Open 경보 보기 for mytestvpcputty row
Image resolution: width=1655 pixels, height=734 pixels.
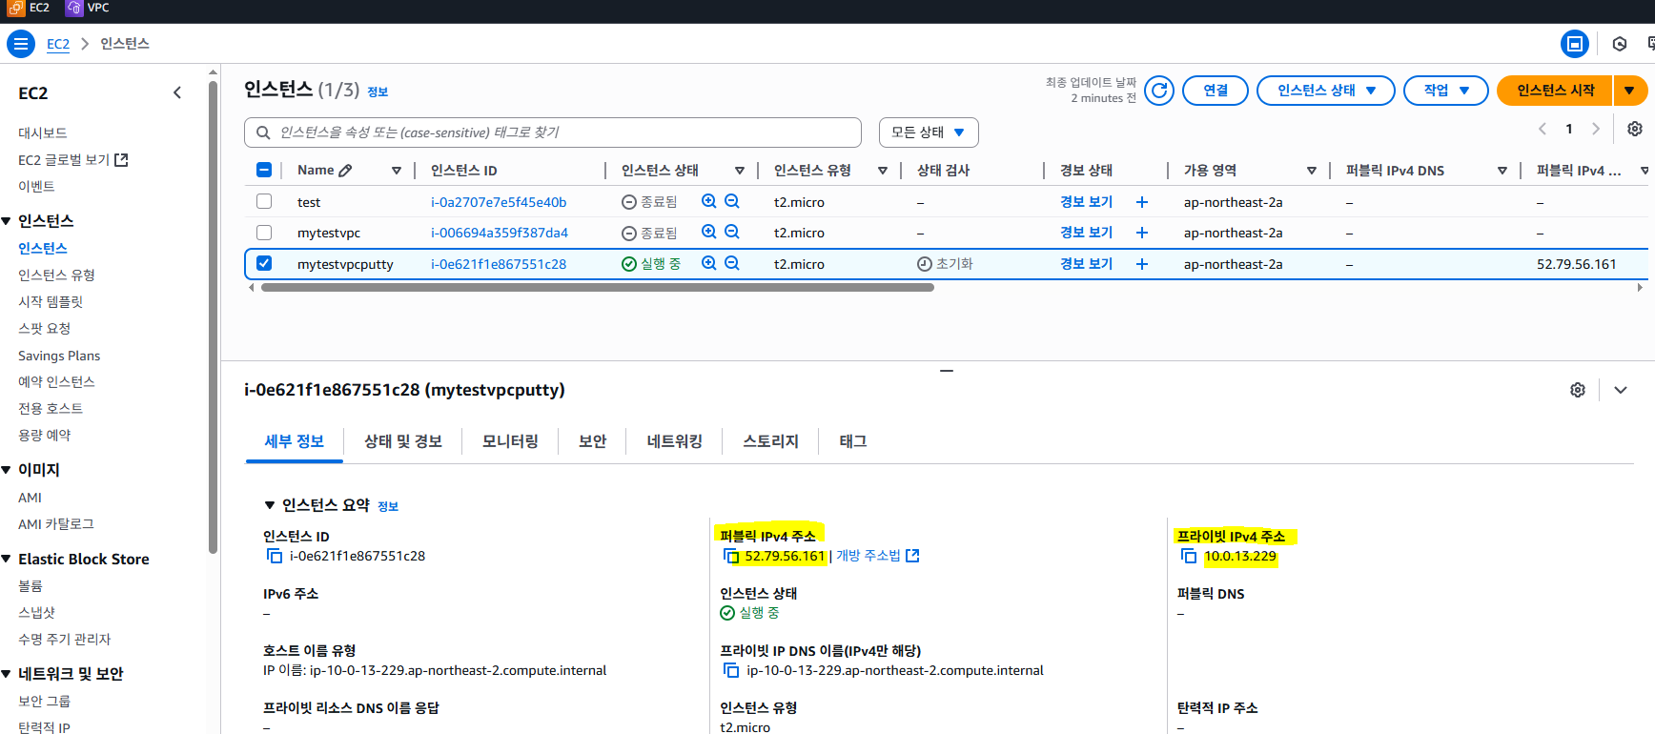tap(1086, 264)
